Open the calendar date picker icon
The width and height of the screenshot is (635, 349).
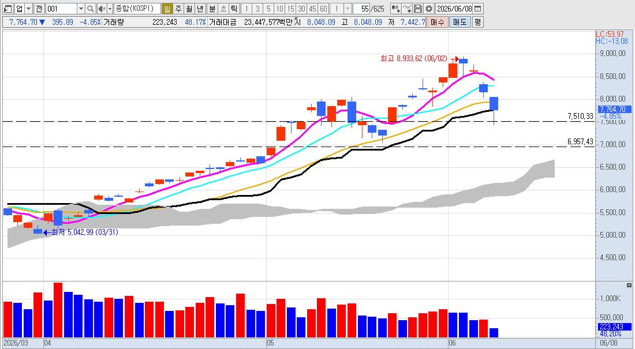pyautogui.click(x=478, y=9)
